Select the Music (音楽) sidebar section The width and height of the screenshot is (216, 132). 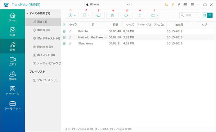[13, 46]
